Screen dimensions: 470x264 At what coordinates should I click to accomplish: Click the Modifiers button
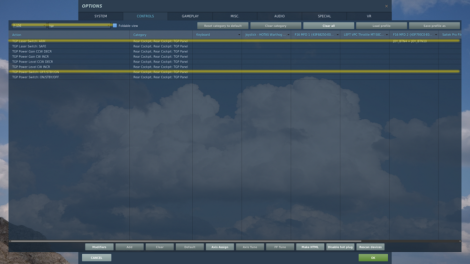point(99,247)
